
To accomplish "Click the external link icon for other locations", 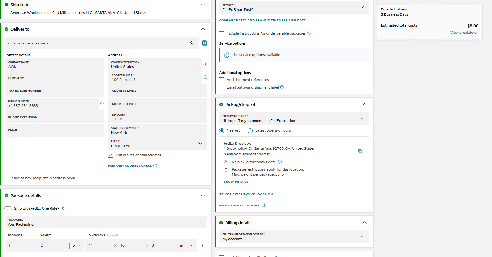I will (263, 205).
